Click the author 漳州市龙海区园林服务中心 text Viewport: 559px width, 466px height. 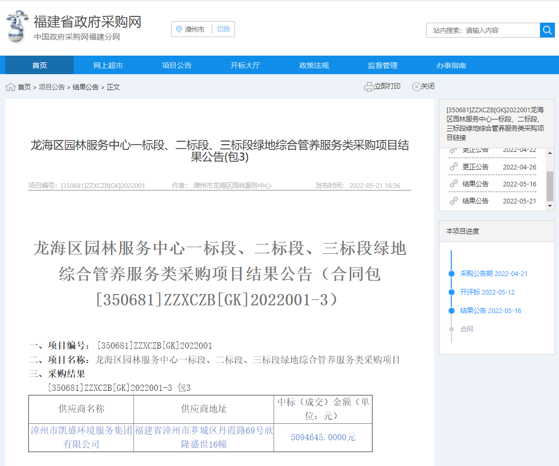(x=232, y=185)
